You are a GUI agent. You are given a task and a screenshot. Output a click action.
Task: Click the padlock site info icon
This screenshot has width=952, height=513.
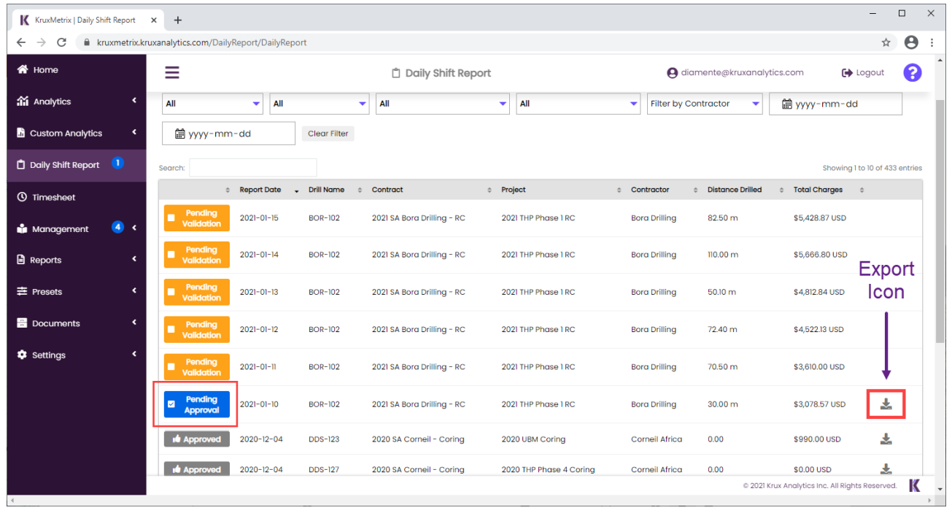[86, 42]
